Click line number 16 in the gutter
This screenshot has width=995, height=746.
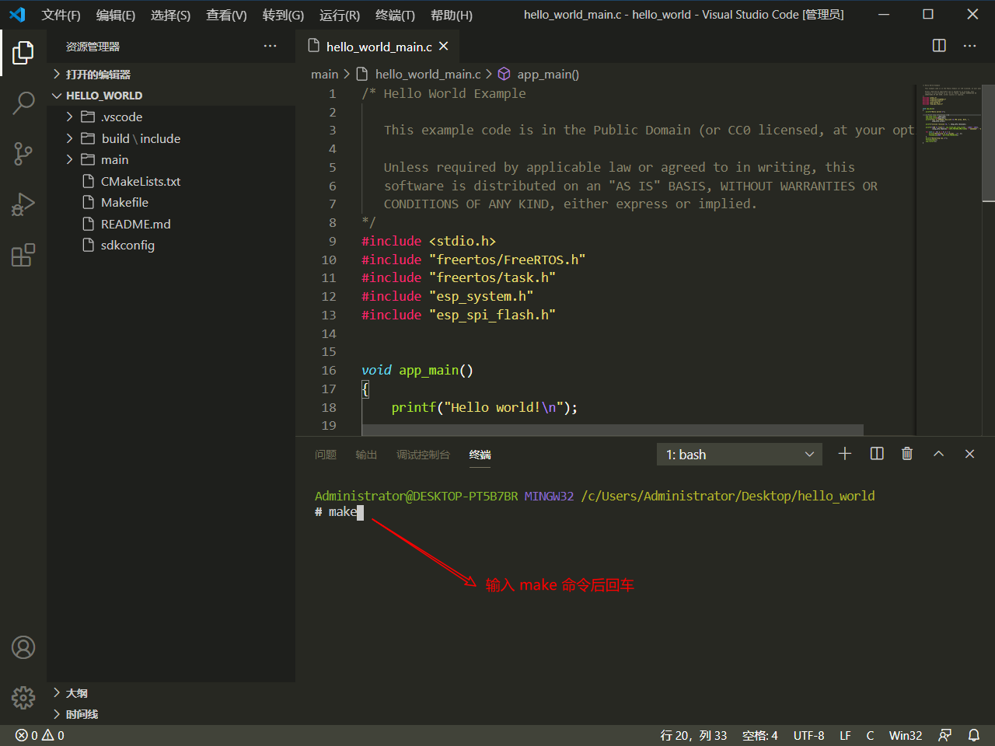click(329, 370)
